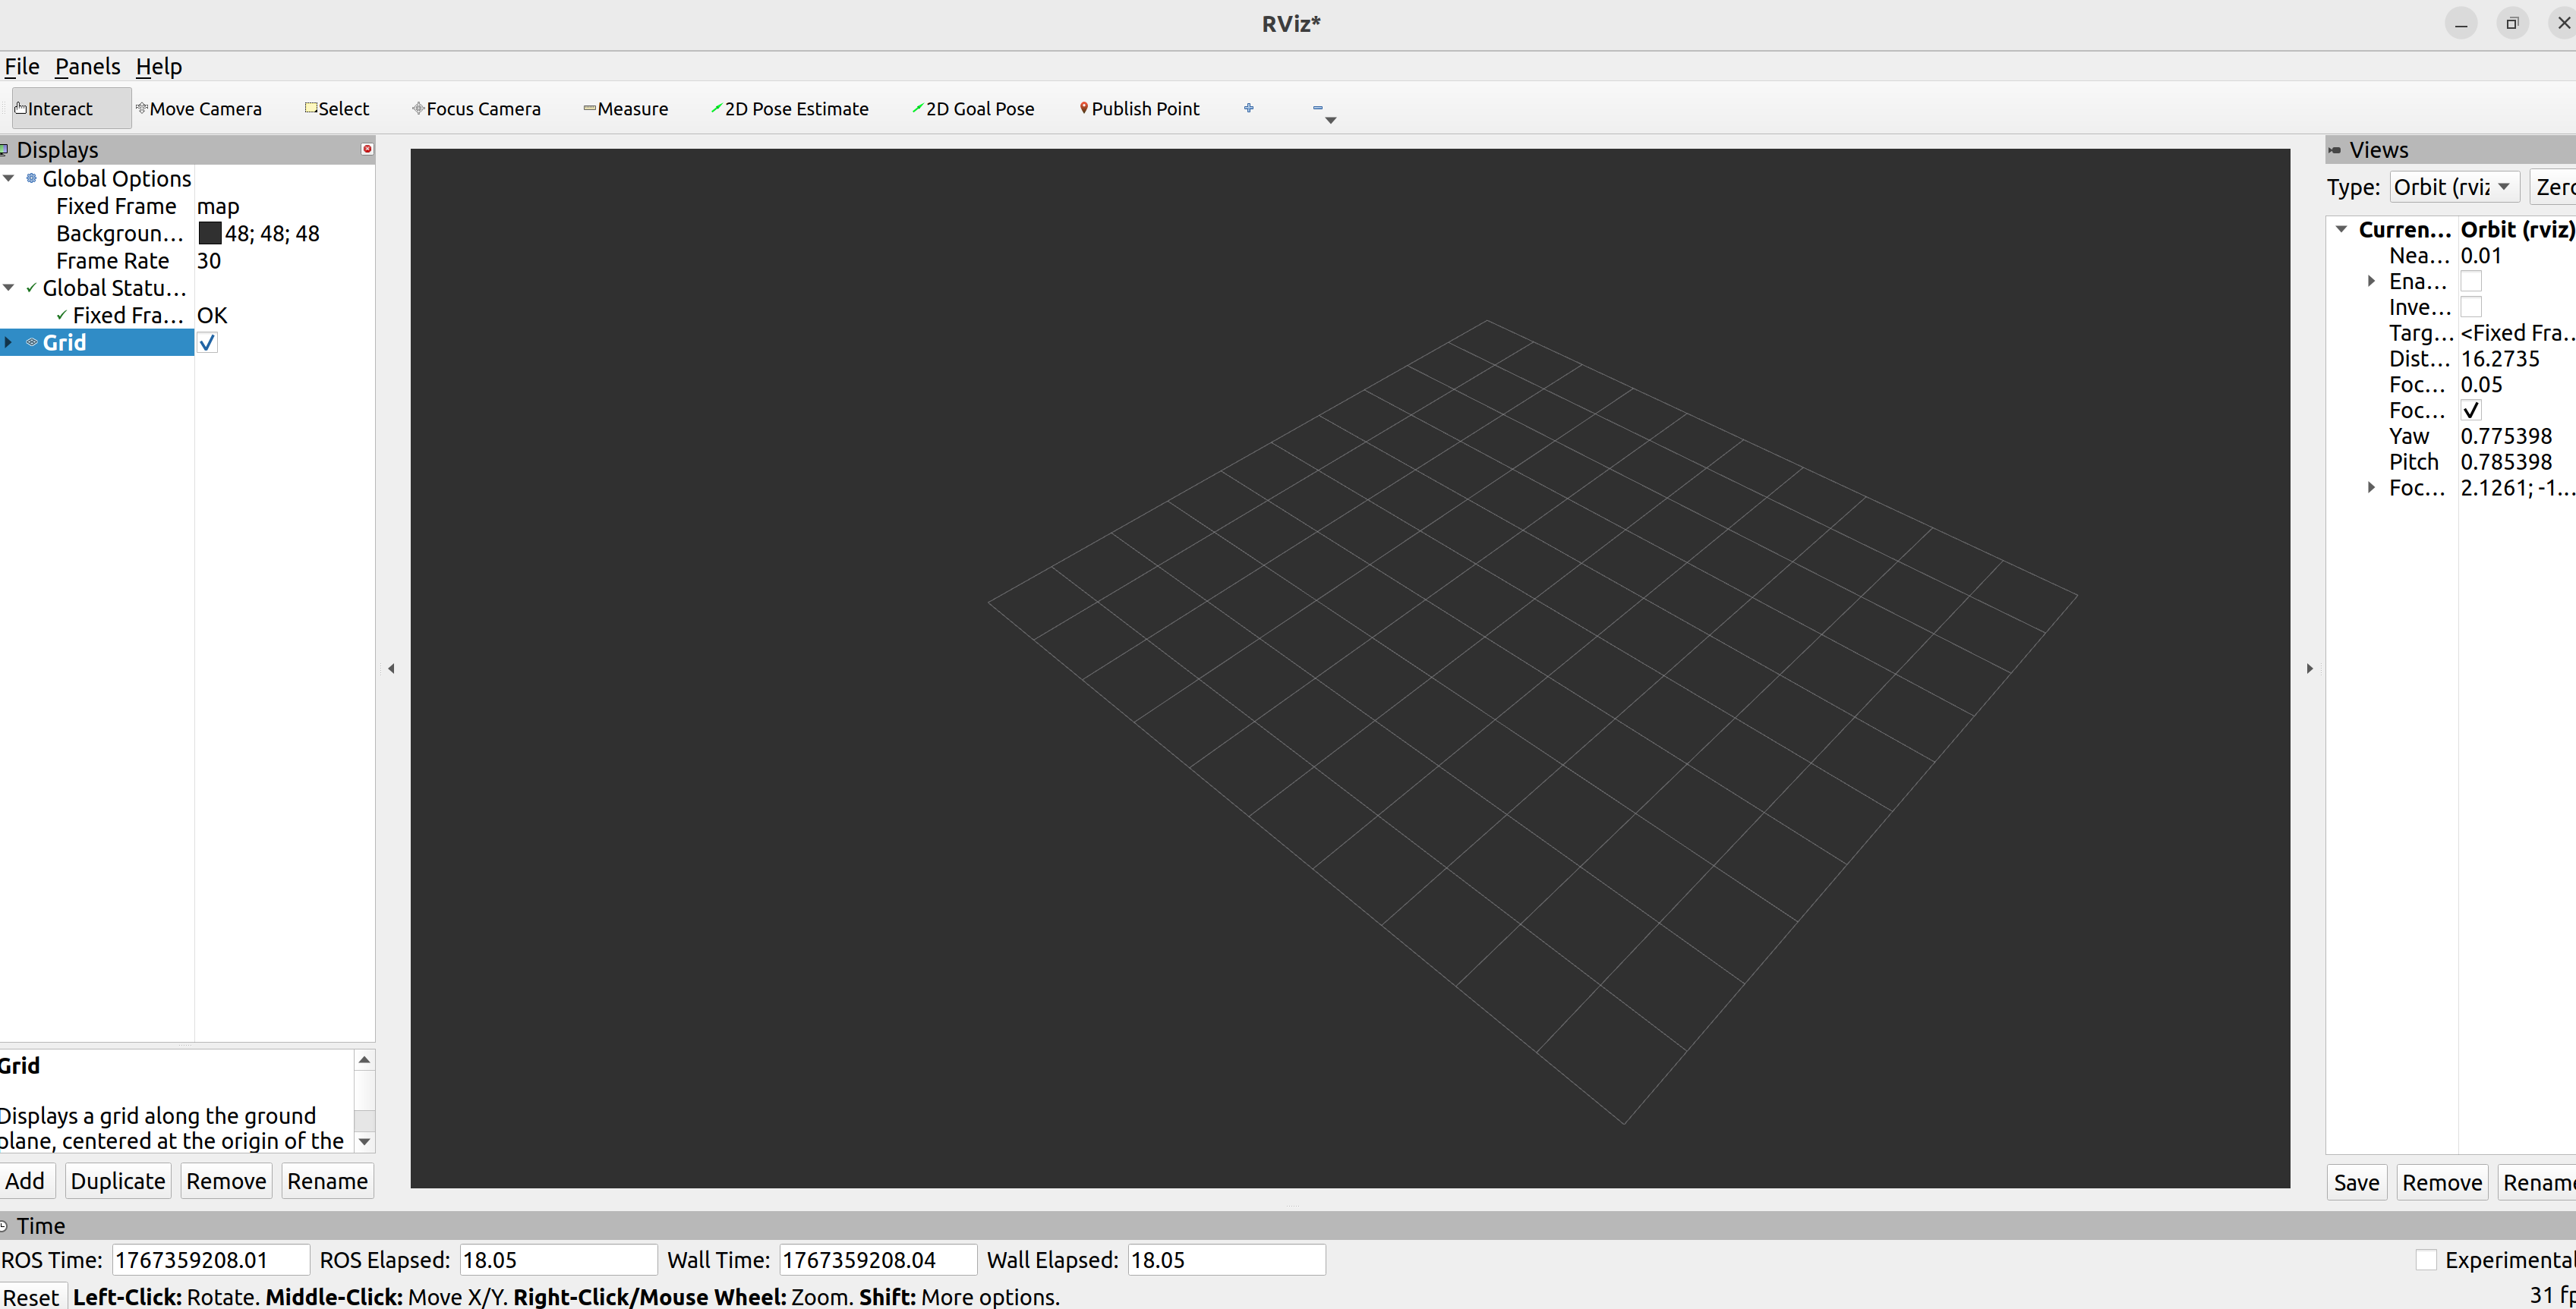
Task: Collapse the Global Options tree
Action: [9, 179]
